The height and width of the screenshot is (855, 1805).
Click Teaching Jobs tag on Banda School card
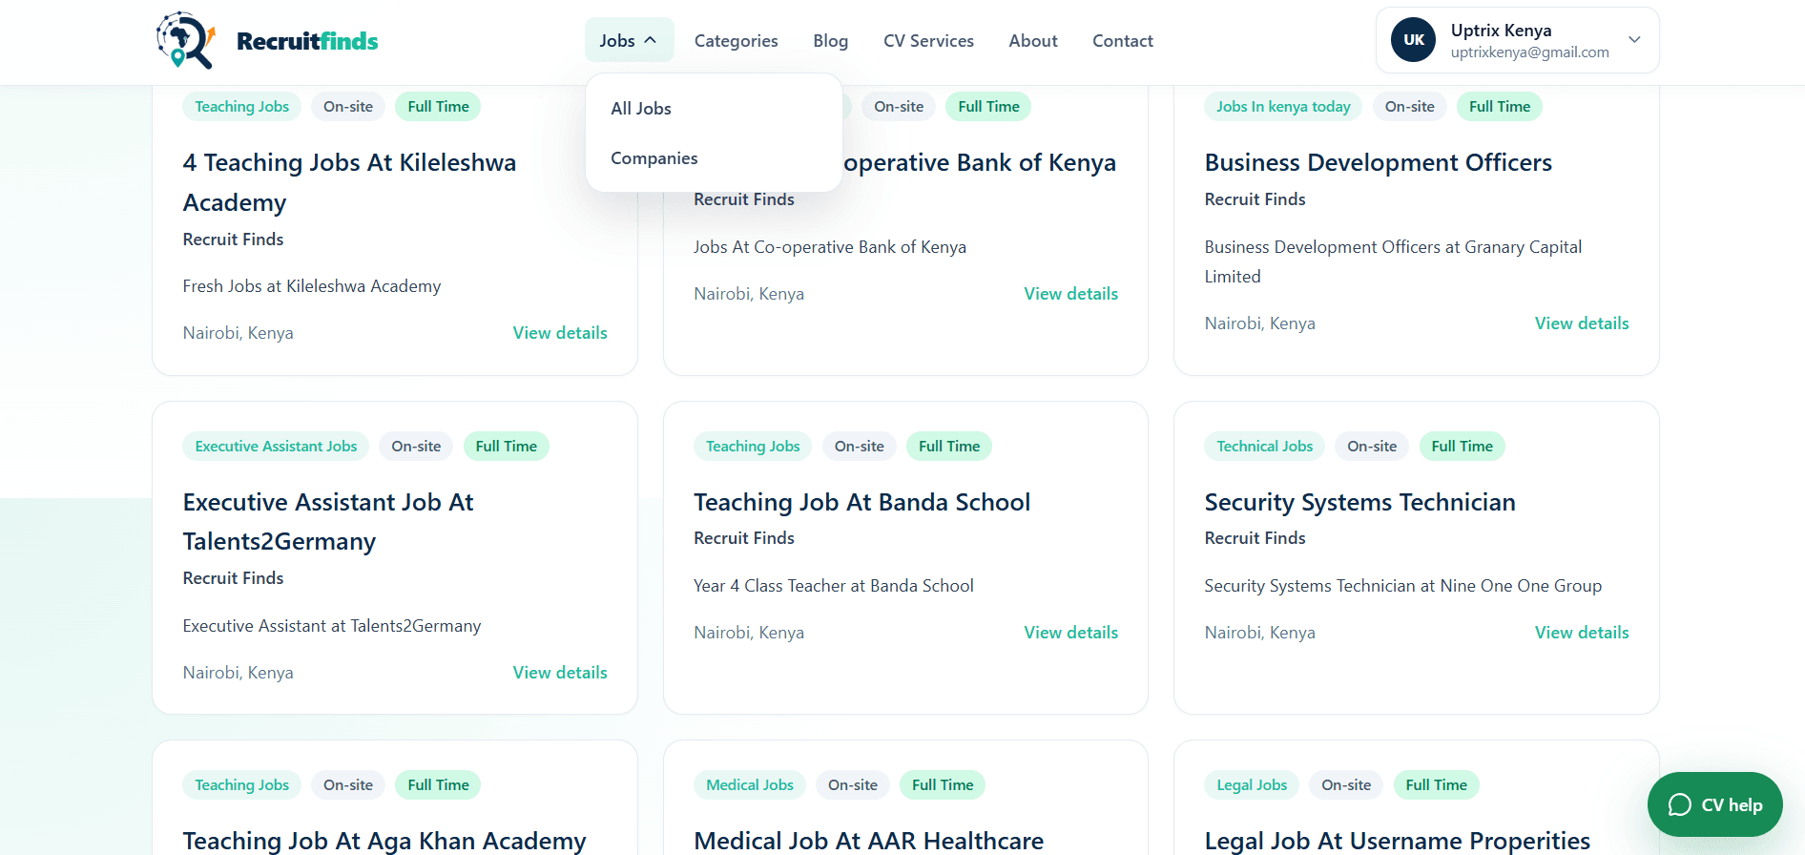click(x=753, y=447)
